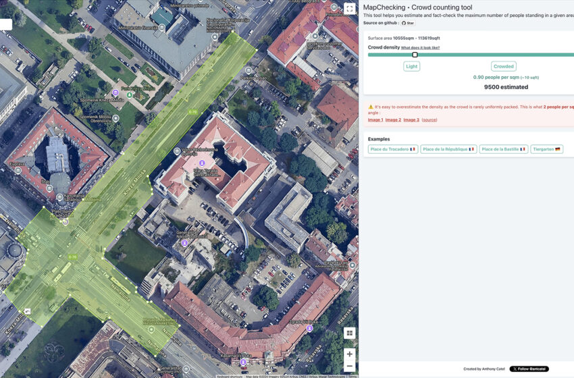Click the Parking map marker
The height and width of the screenshot is (378, 574).
click(x=249, y=70)
